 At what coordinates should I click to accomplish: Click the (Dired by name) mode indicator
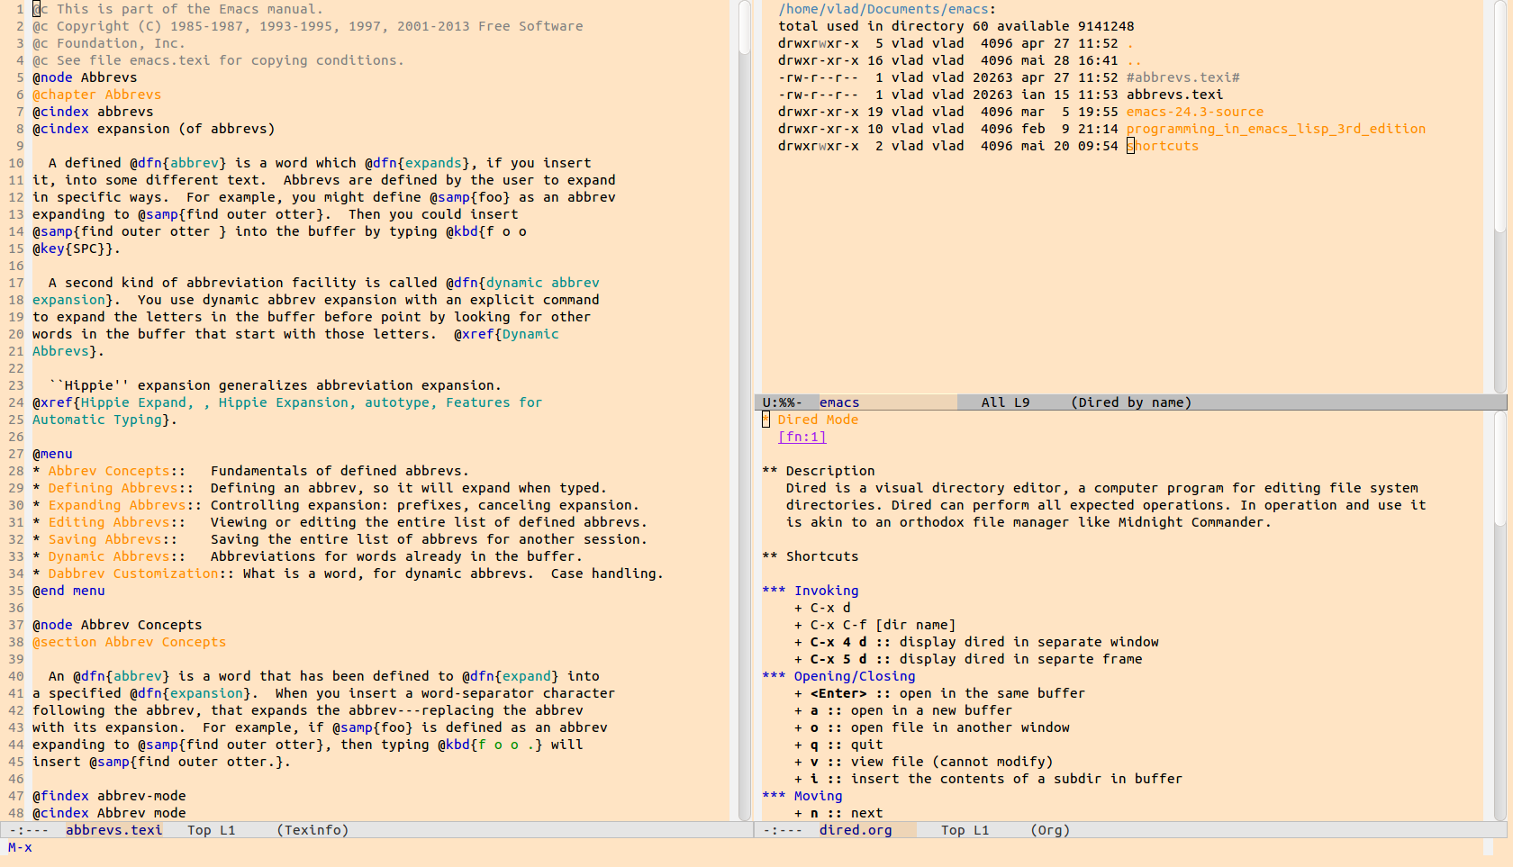(1131, 402)
